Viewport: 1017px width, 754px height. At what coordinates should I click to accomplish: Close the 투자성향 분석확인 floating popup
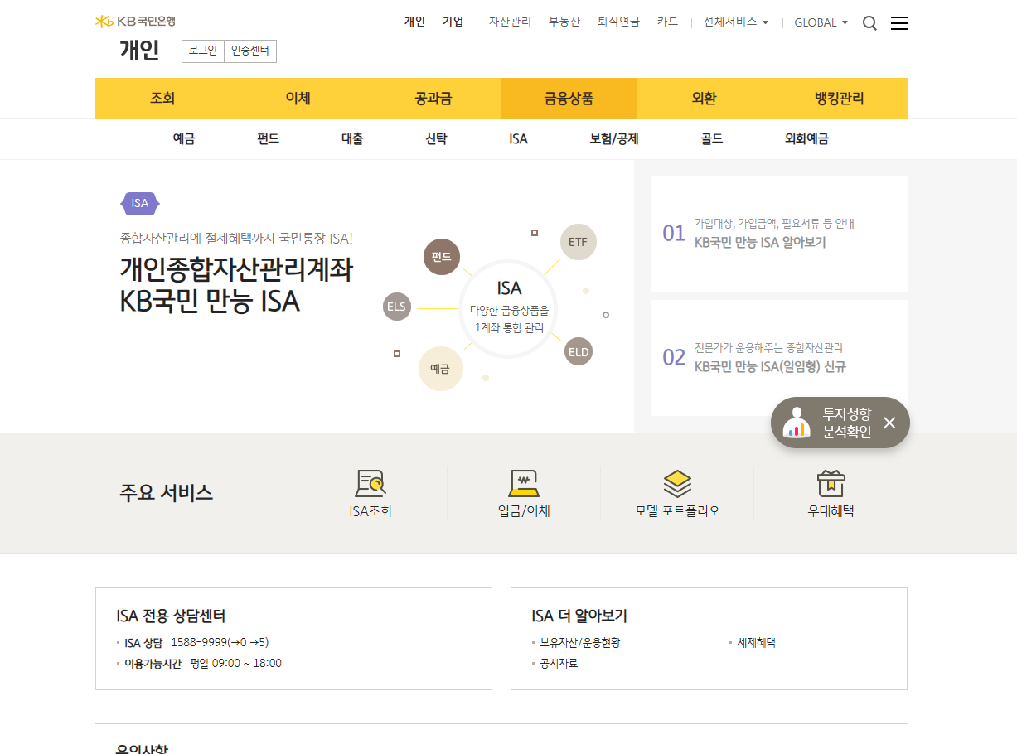(x=889, y=423)
